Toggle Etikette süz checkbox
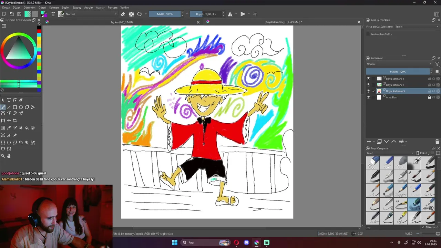 coord(423,227)
